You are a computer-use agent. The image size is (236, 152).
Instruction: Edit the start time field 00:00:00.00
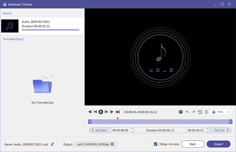point(121,130)
